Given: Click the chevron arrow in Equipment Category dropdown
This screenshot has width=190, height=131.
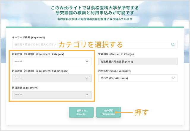Looking at the screenshot, I should [87, 61].
